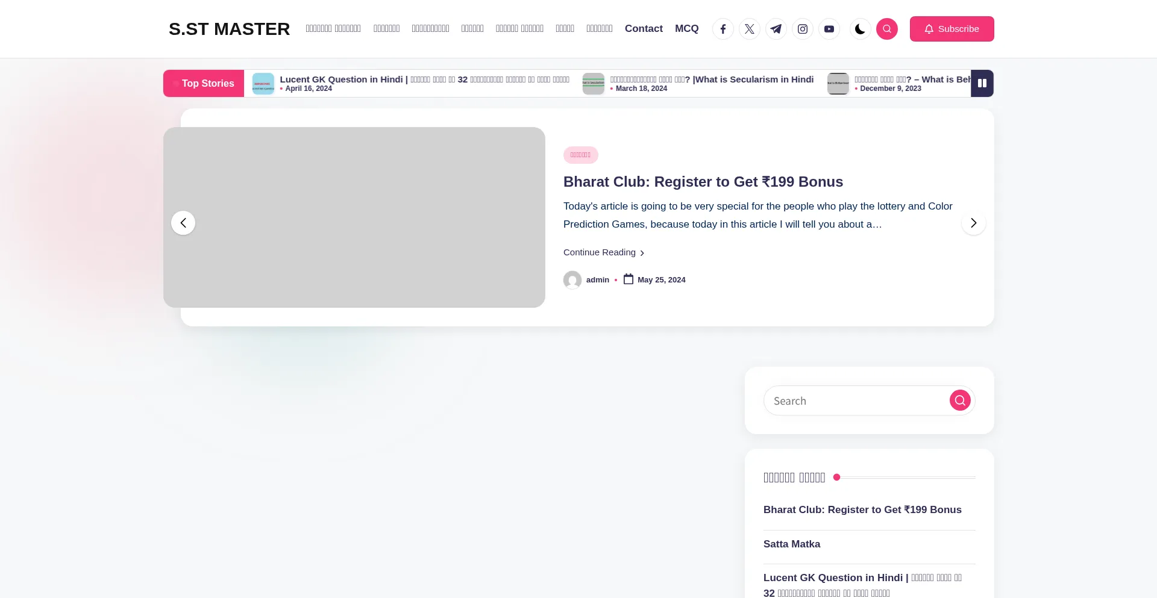Show previous slide in featured slider
1157x598 pixels.
point(183,223)
